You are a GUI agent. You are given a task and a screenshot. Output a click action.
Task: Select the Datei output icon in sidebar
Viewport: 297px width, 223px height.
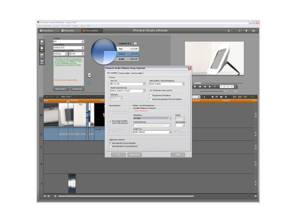click(x=42, y=49)
